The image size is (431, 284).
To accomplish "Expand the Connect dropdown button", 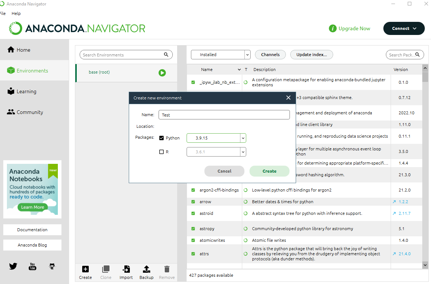I will [x=404, y=28].
